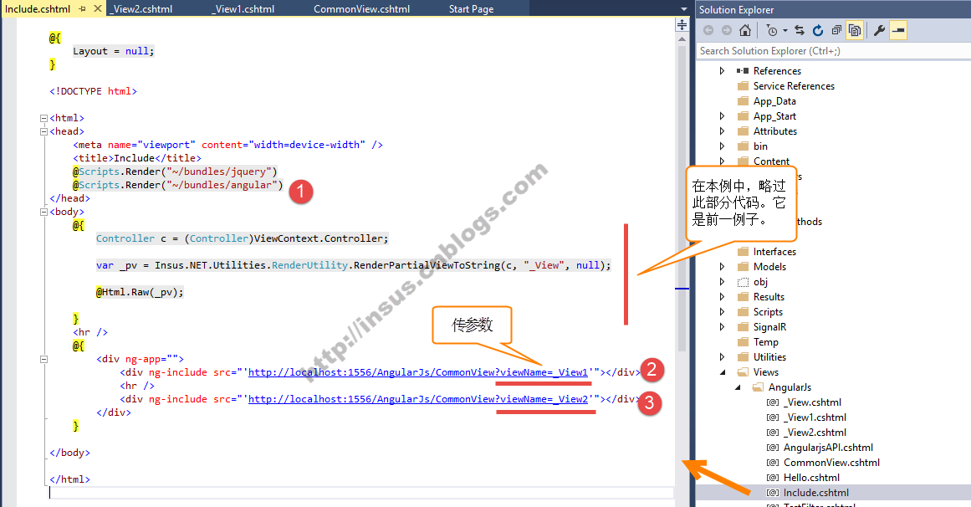Toggle Preview Selected Items button
This screenshot has height=507, width=971.
(898, 30)
